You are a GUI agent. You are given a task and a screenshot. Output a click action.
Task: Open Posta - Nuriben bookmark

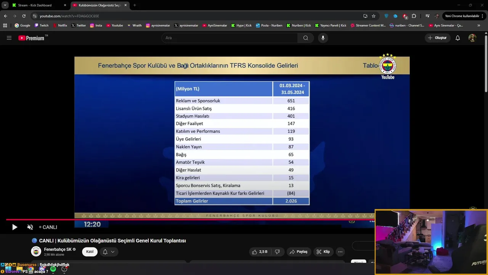tap(269, 26)
